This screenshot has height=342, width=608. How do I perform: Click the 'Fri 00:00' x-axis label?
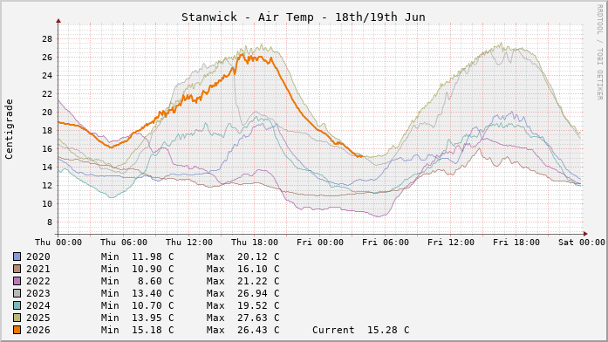(320, 243)
